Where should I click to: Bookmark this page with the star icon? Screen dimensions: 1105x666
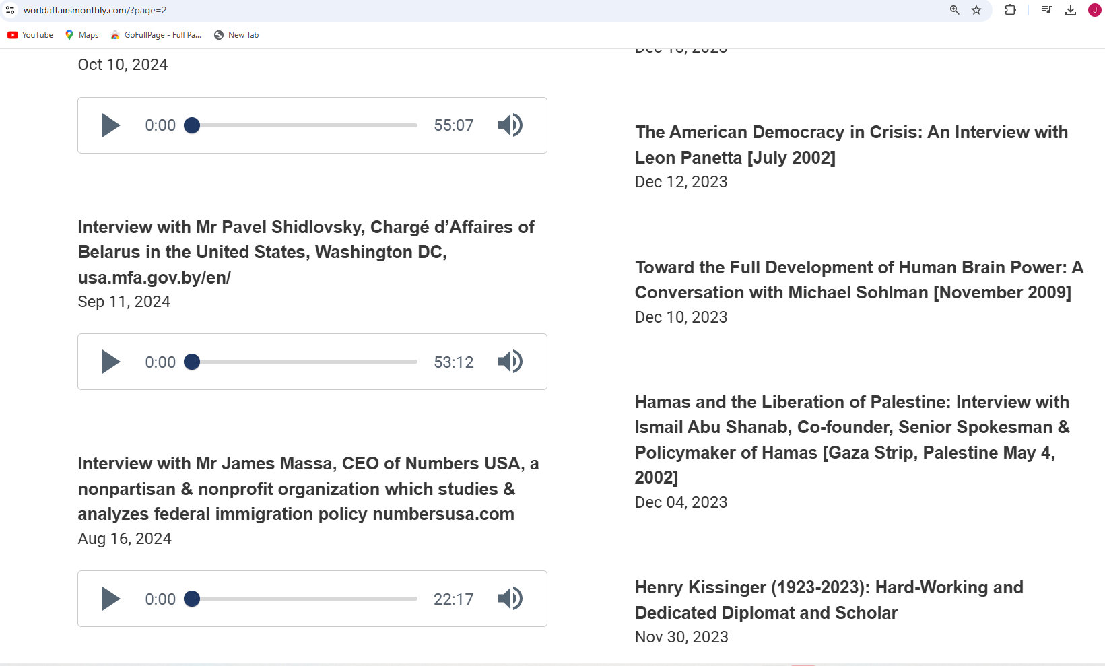[976, 10]
